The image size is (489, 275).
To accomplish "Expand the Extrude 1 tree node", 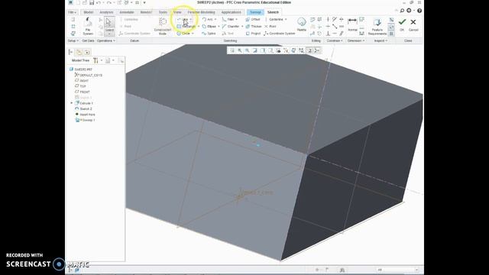I will [x=71, y=103].
